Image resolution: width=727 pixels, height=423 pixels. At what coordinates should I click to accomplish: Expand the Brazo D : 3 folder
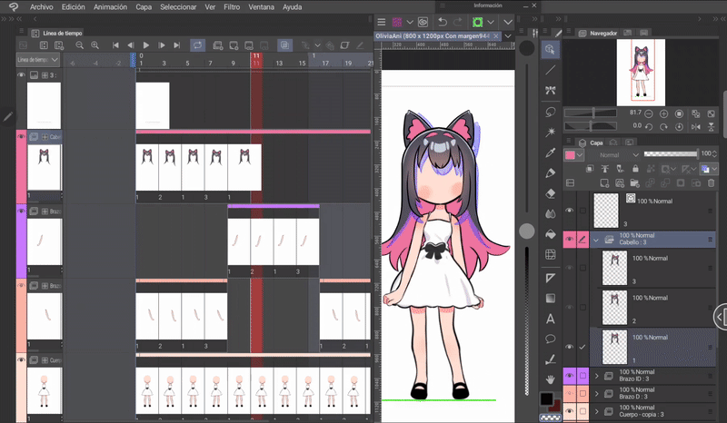point(597,393)
